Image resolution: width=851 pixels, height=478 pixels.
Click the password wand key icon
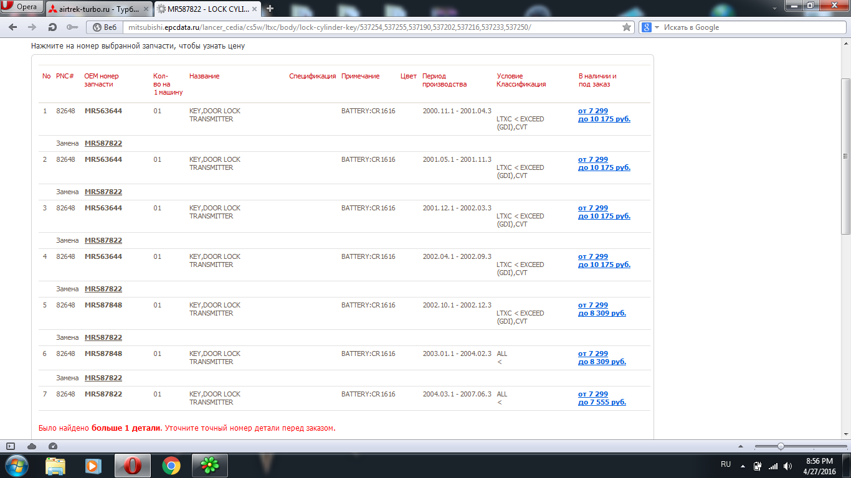tap(72, 27)
